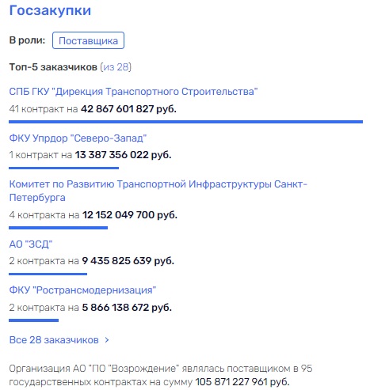Click the 13 387 356 022 руб. amount
370x390 pixels.
tap(123, 155)
